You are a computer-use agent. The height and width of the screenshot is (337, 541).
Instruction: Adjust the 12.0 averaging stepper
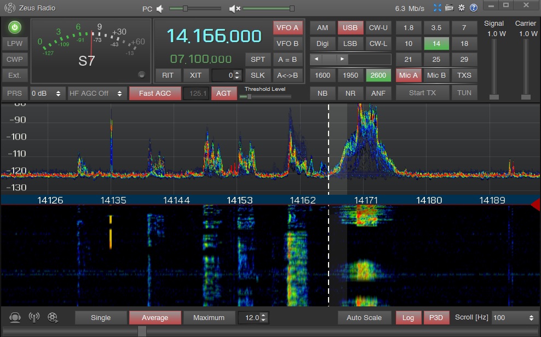tap(263, 318)
